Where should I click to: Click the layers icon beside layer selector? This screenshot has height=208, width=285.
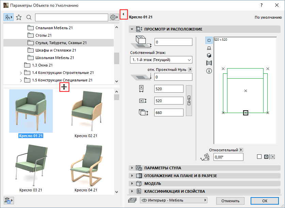(132, 200)
